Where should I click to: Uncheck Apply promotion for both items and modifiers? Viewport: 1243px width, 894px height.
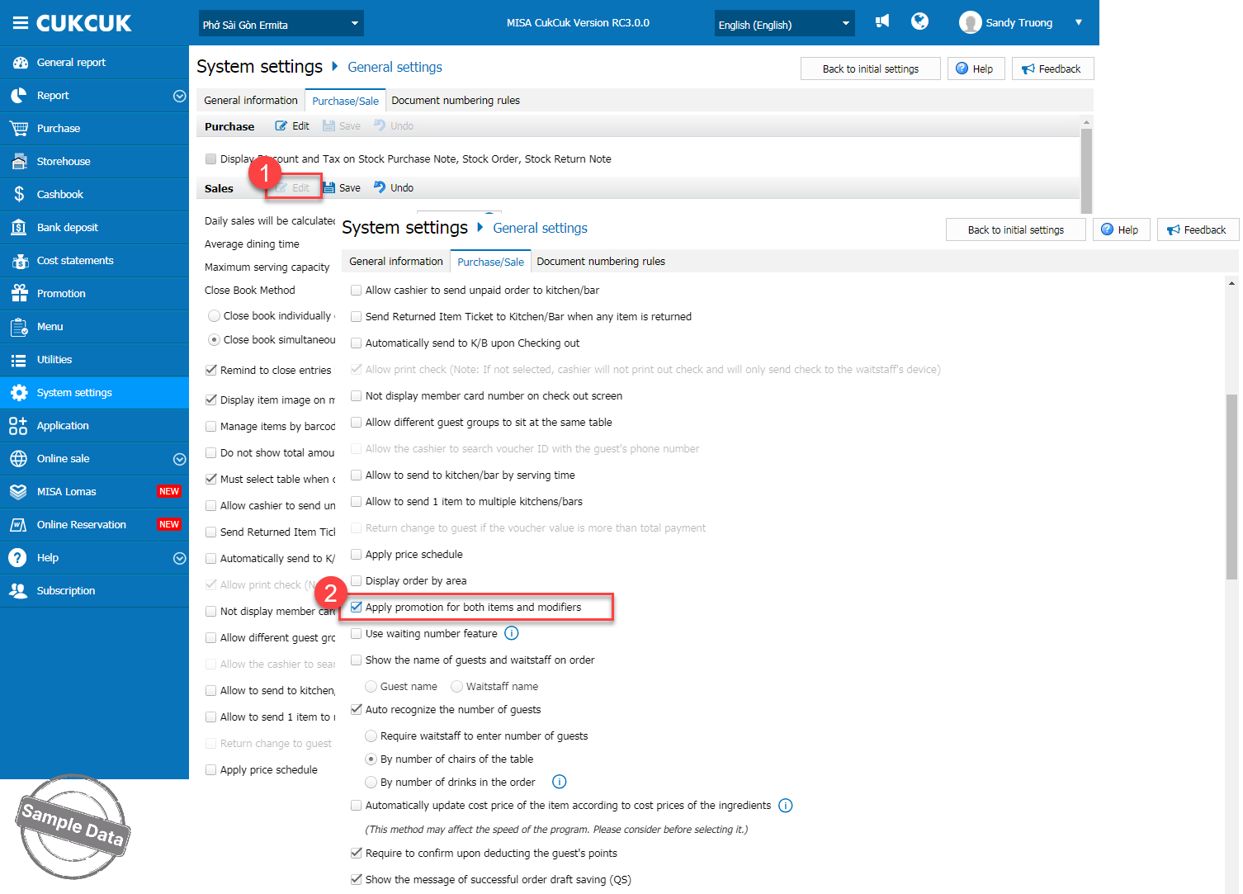357,608
